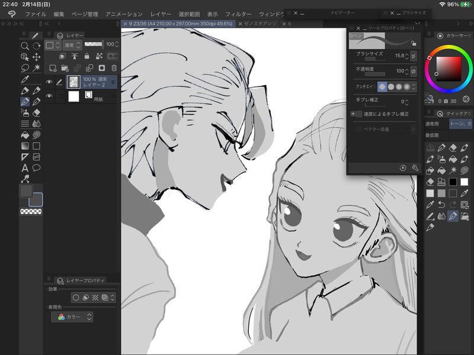Click border effect in layer property

(76, 298)
